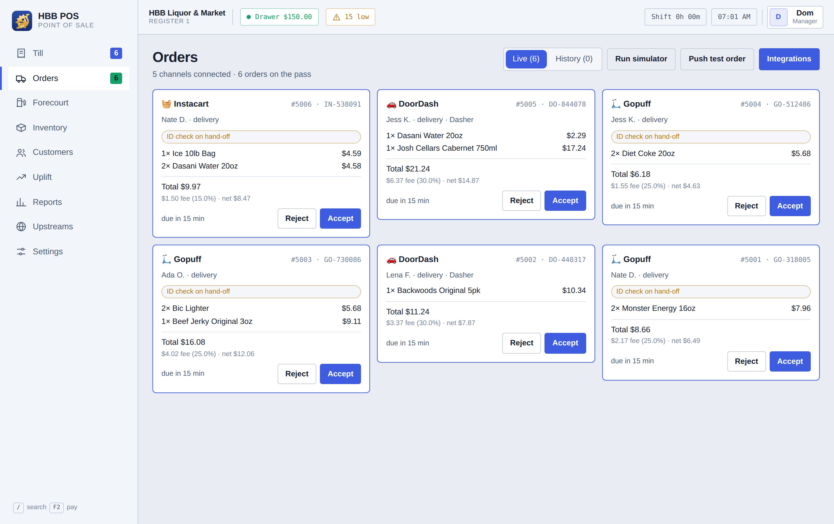The height and width of the screenshot is (524, 834).
Task: Open the Forecourt menu item
Action: [x=69, y=103]
